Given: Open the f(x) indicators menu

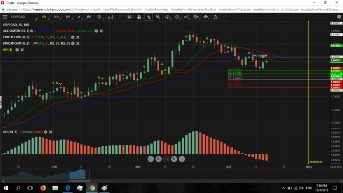Looking at the screenshot, I should click(89, 17).
